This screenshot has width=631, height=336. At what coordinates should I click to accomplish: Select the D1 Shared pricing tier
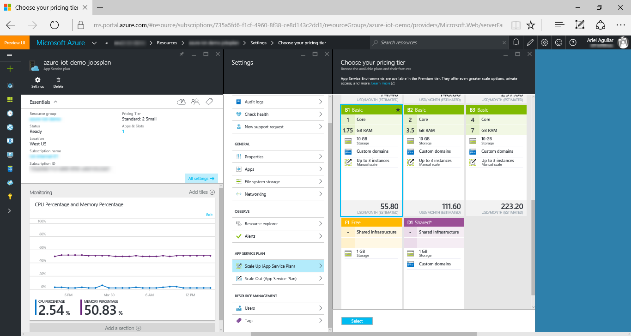[434, 263]
